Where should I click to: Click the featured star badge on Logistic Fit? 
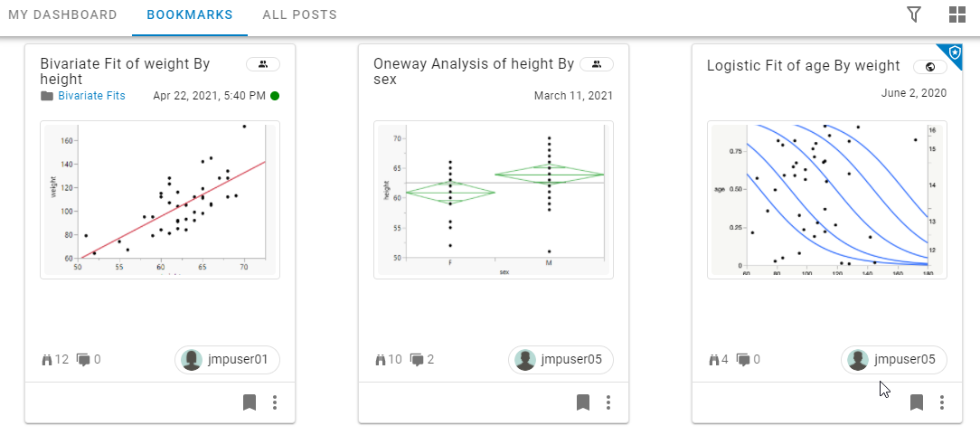pos(954,52)
